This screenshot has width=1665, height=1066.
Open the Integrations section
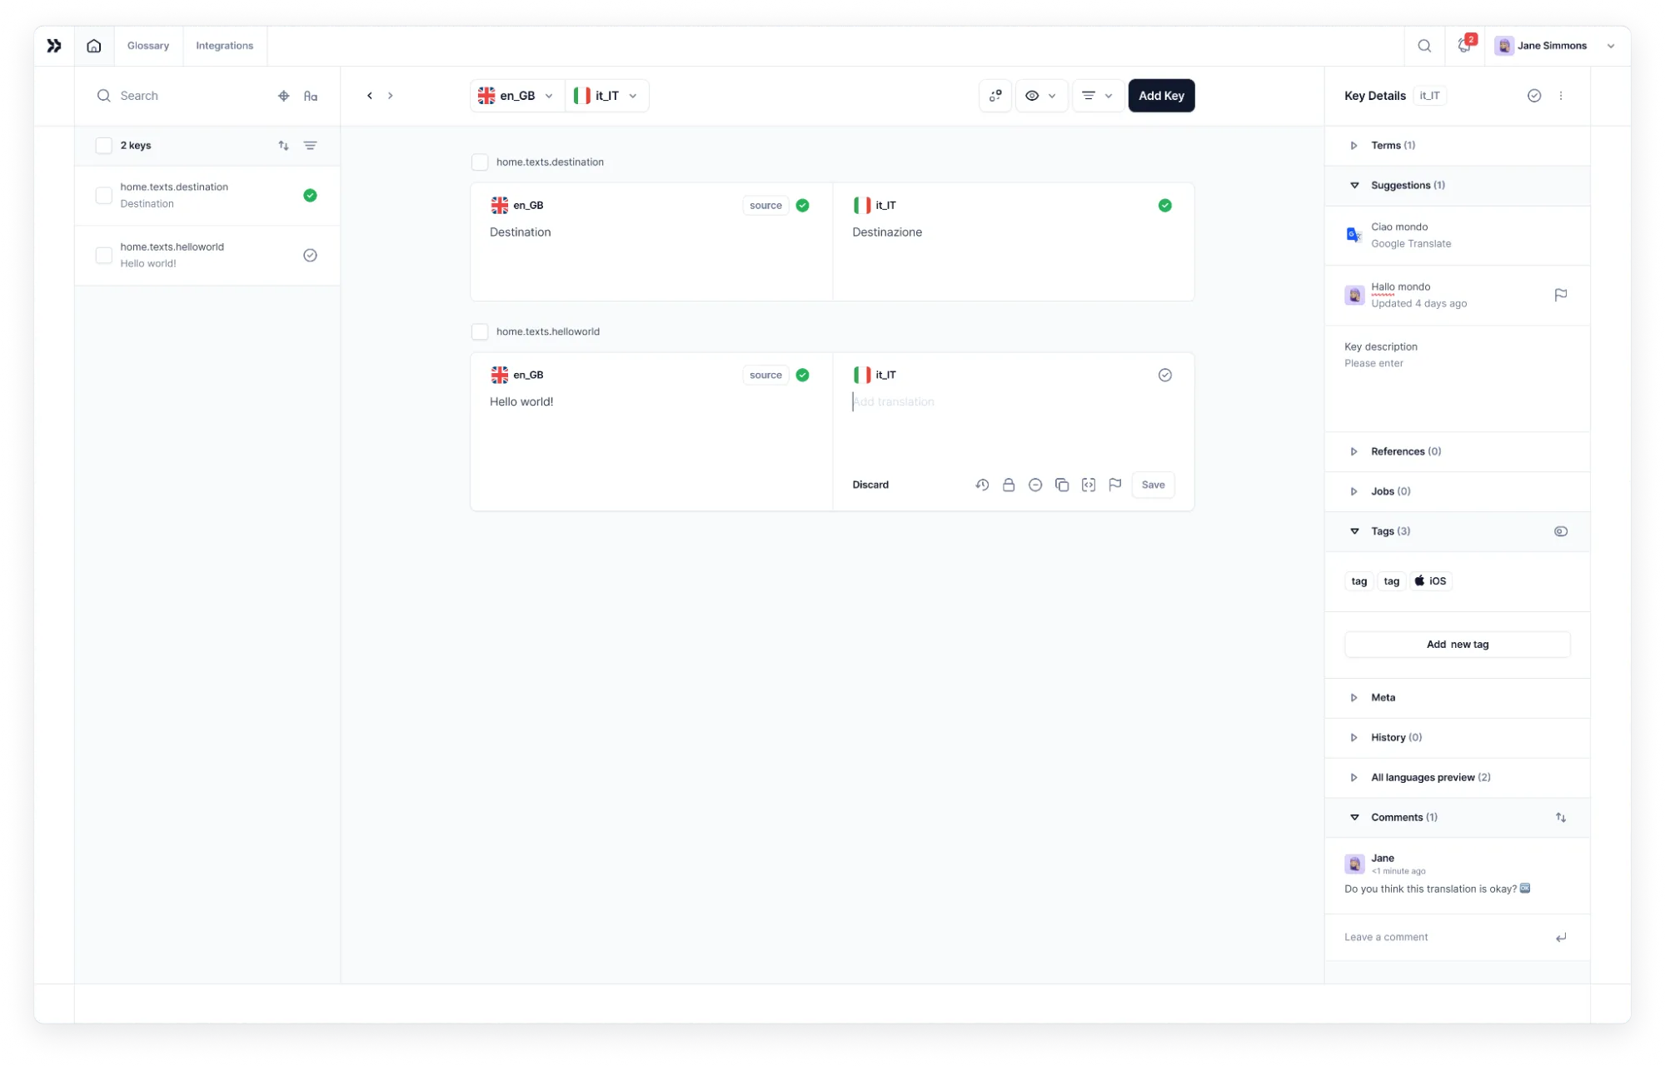coord(224,46)
